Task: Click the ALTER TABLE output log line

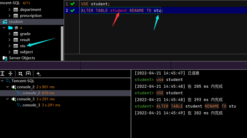Action: 185,106
